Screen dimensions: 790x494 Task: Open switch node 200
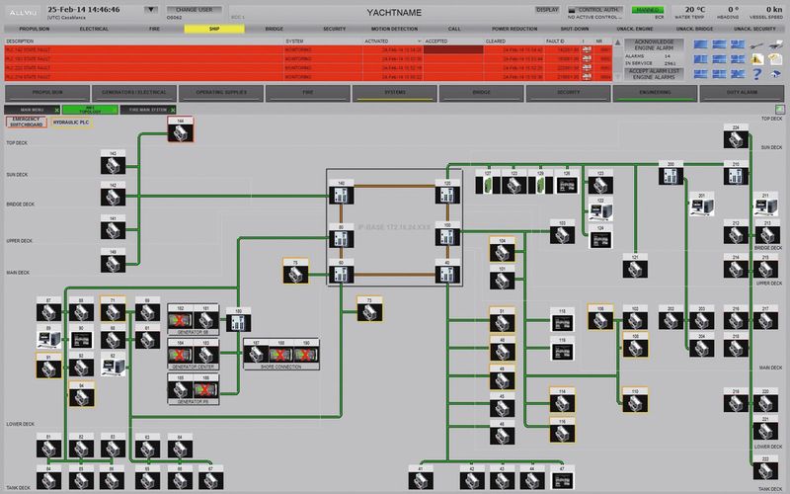coord(671,173)
